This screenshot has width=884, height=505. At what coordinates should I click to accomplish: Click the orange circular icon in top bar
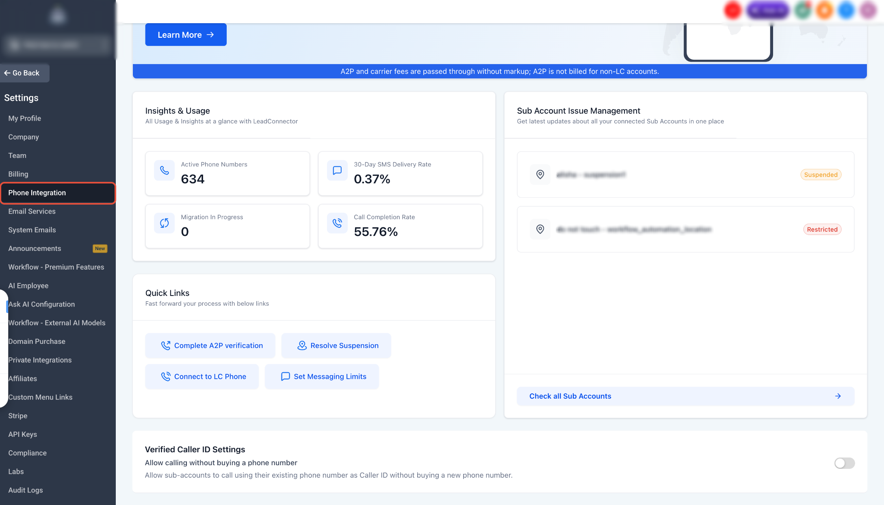824,11
